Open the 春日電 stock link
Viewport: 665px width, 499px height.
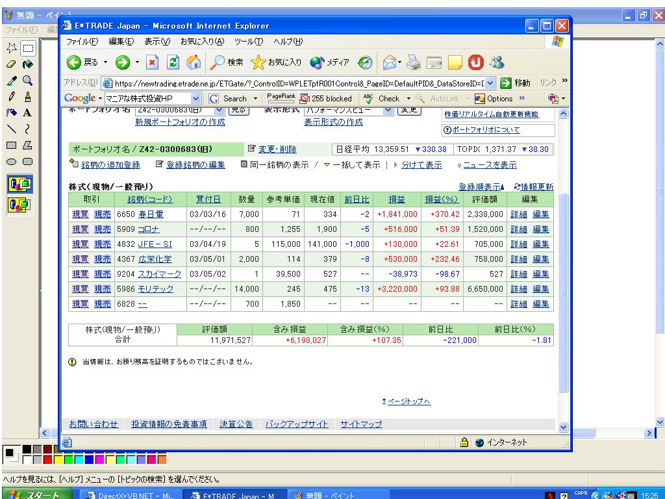click(151, 214)
